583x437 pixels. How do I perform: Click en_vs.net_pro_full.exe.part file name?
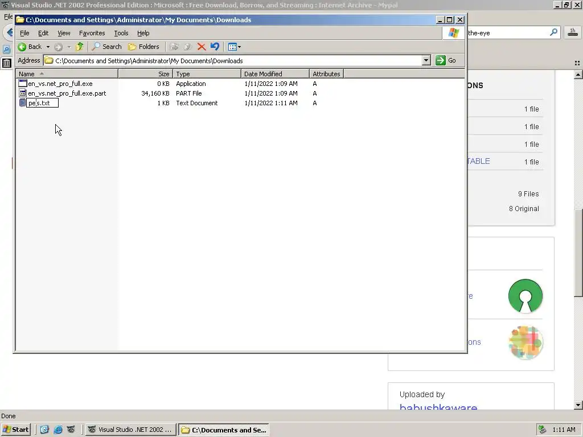point(67,93)
